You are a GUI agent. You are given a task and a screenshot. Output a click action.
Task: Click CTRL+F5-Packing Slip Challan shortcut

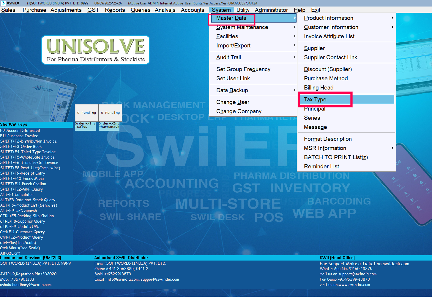click(27, 216)
